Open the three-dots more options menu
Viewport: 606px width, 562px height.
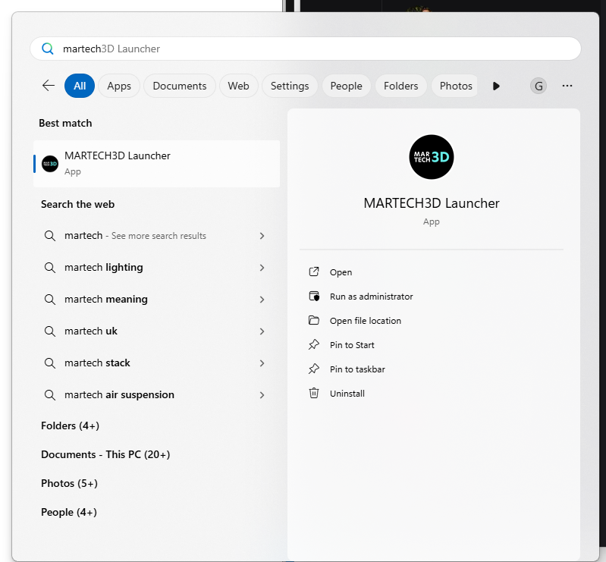pyautogui.click(x=567, y=86)
